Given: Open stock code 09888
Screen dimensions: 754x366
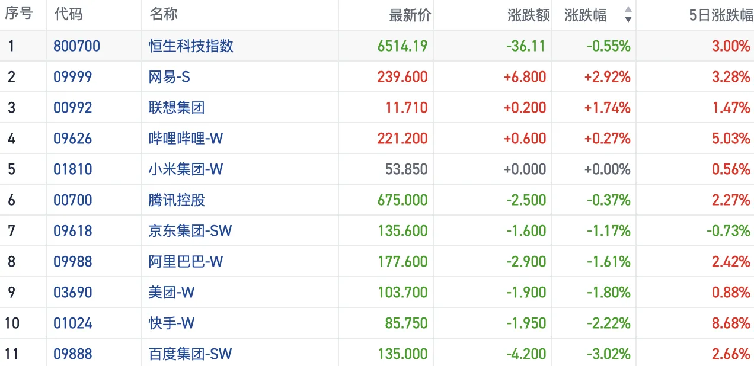Looking at the screenshot, I should tap(73, 354).
